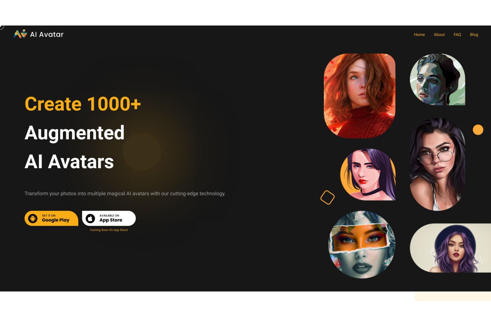Screen dimensions: 491x327
Task: Click the Apple logo icon on App Store button
Action: coord(90,218)
